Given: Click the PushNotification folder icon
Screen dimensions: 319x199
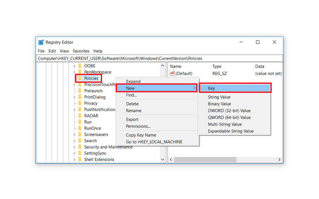Looking at the screenshot, I should coord(80,109).
